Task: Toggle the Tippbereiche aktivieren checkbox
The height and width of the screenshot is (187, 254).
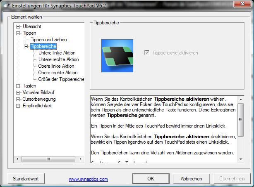Action: pyautogui.click(x=147, y=52)
